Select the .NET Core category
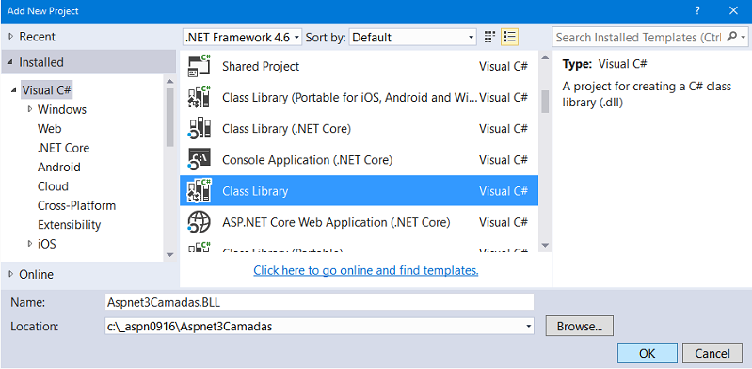The height and width of the screenshot is (369, 752). pos(63,148)
